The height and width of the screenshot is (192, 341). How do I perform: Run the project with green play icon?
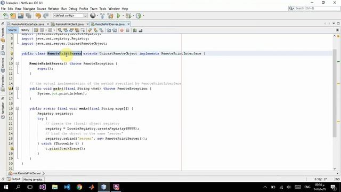[x=118, y=15]
